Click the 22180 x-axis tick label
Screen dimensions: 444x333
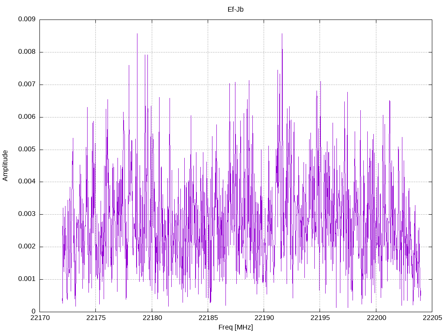coord(152,318)
